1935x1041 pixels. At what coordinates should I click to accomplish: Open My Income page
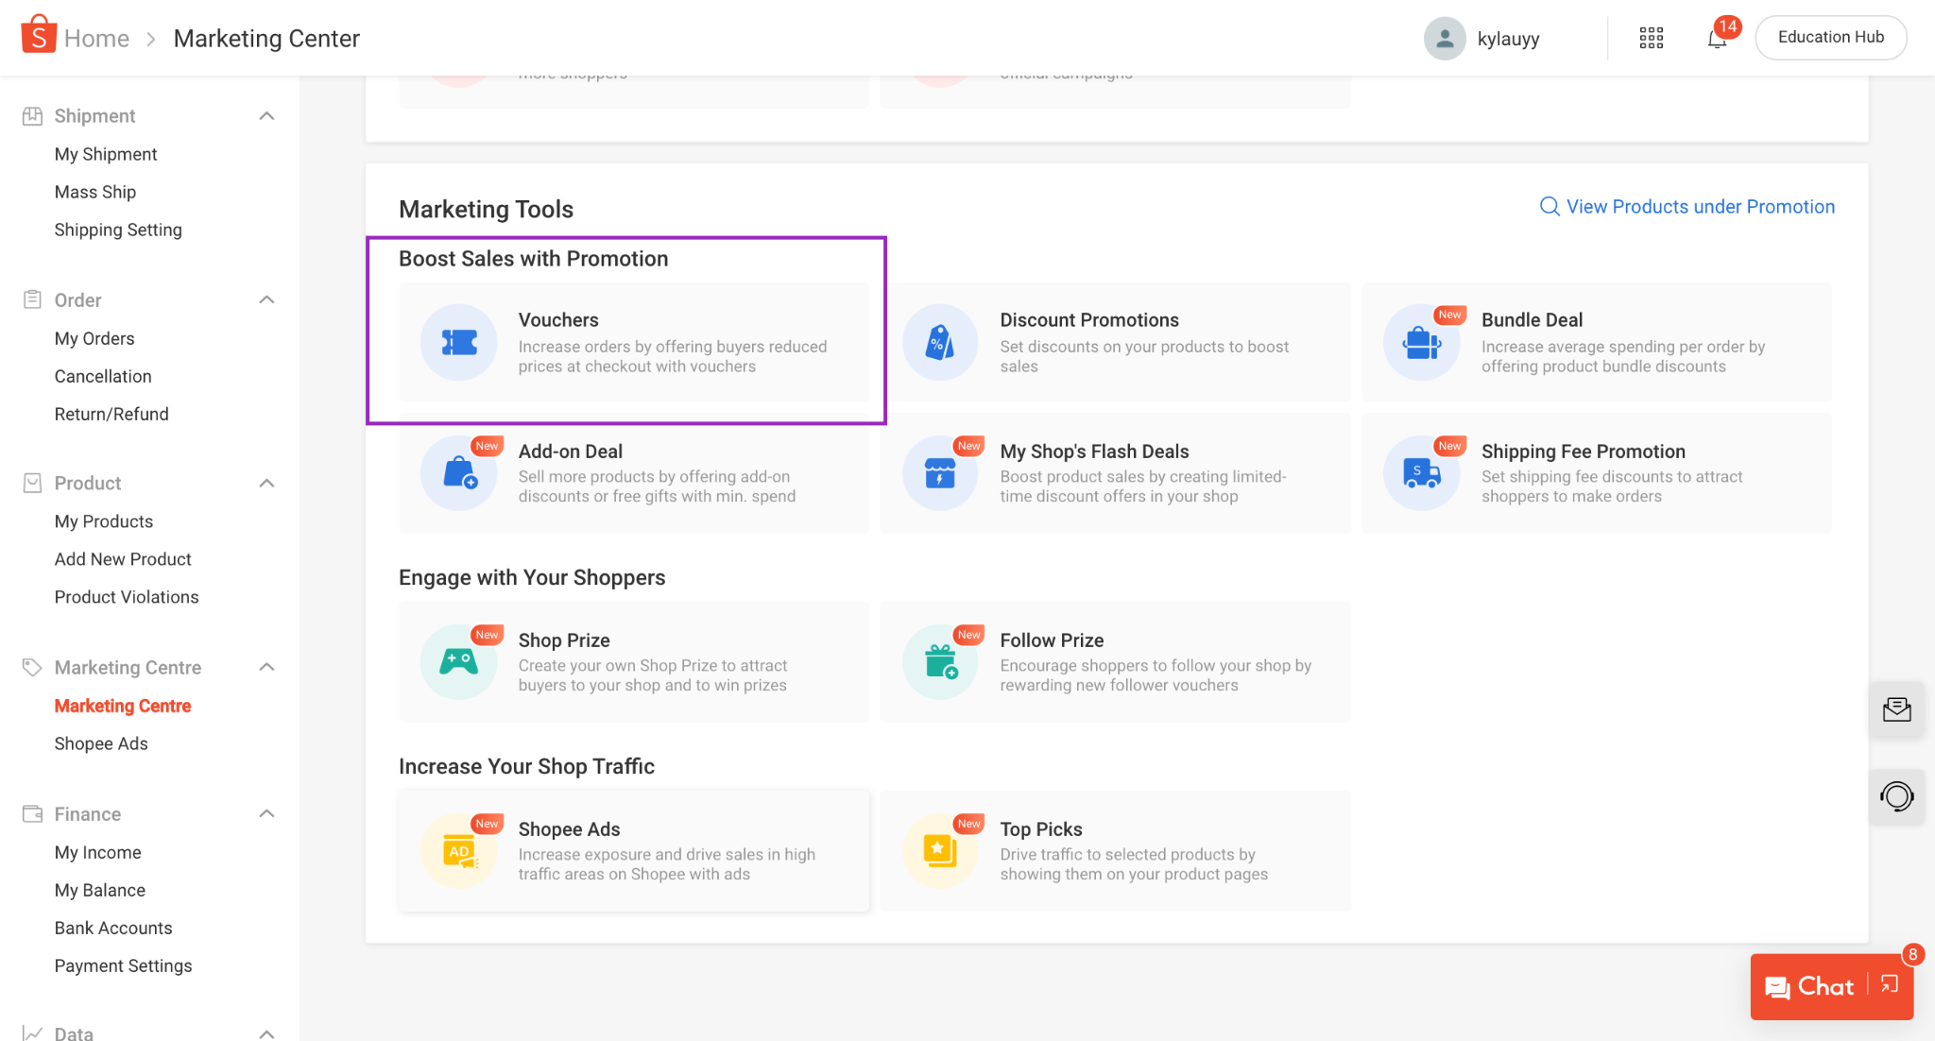pyautogui.click(x=98, y=852)
